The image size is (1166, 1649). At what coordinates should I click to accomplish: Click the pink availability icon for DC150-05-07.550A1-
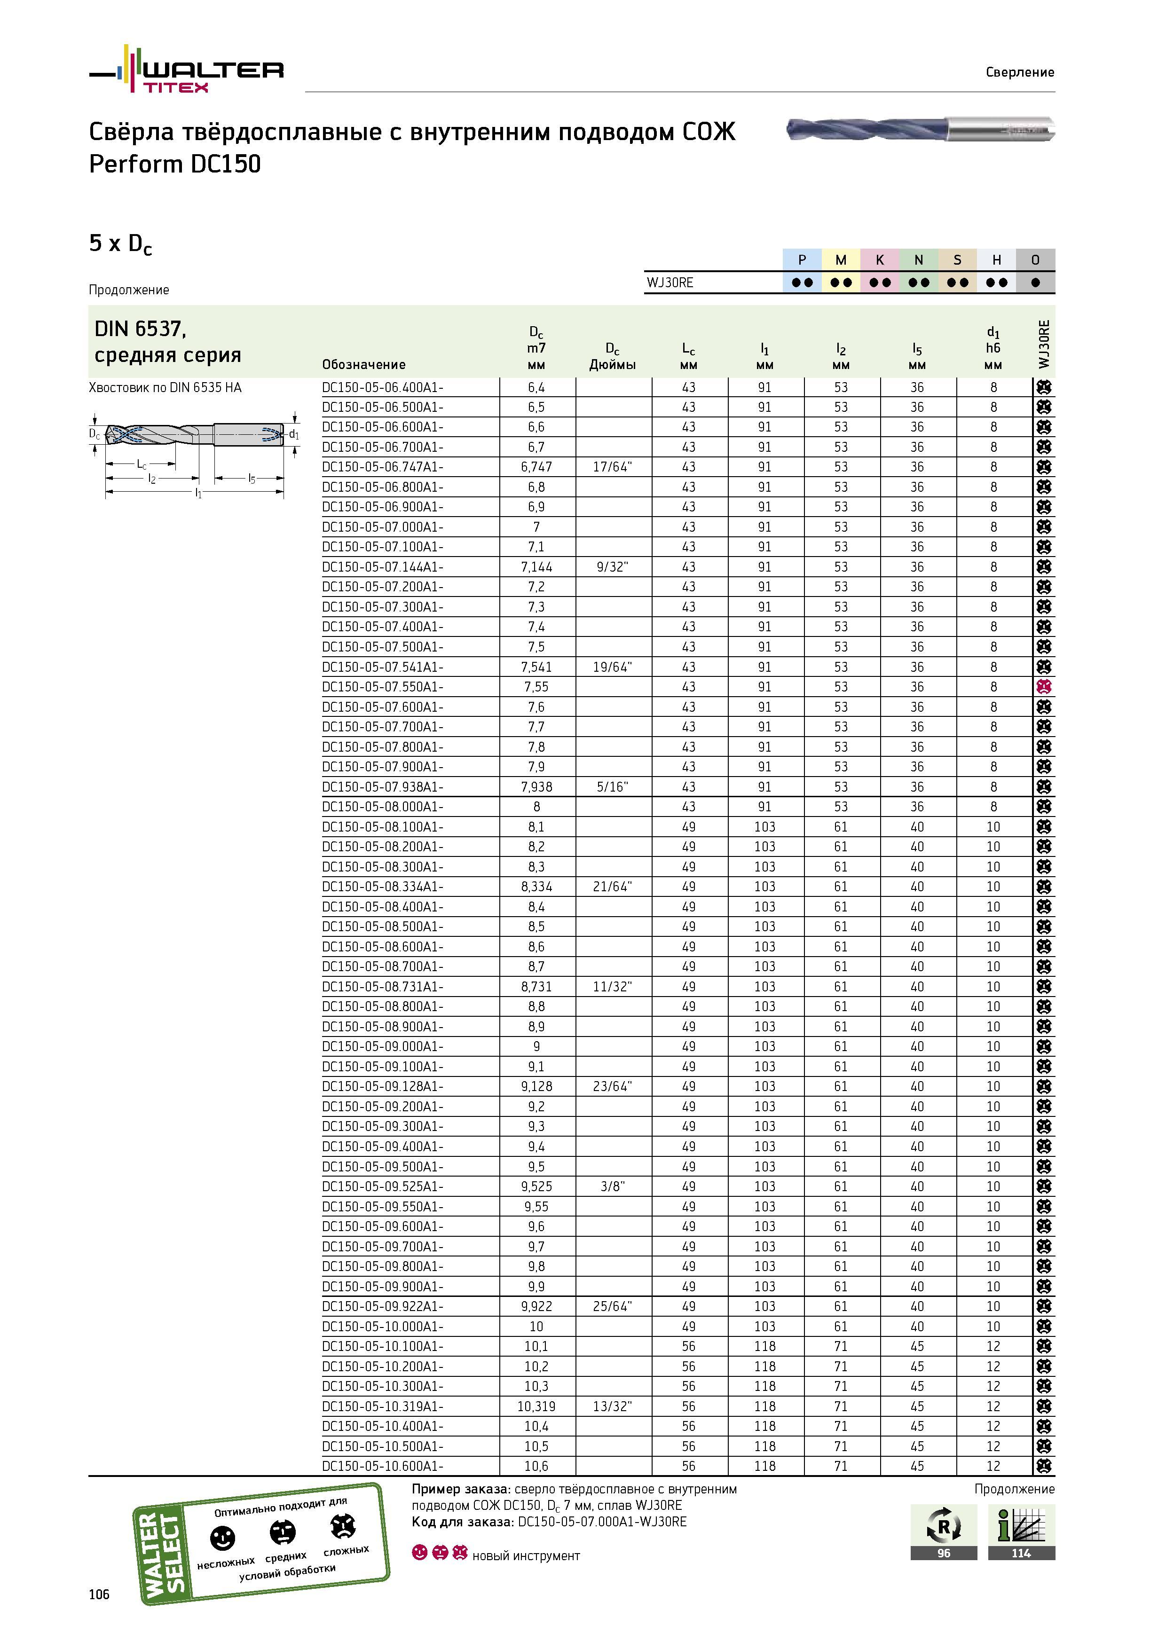pyautogui.click(x=1044, y=687)
